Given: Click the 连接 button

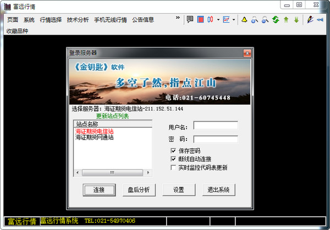Looking at the screenshot, I should pyautogui.click(x=99, y=190).
